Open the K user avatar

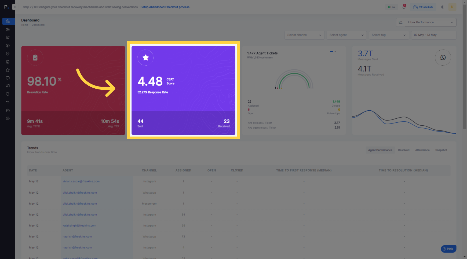pyautogui.click(x=452, y=7)
